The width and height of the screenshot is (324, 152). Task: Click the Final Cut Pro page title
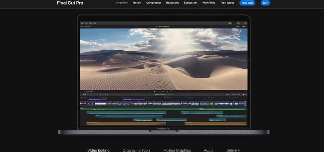click(x=70, y=3)
